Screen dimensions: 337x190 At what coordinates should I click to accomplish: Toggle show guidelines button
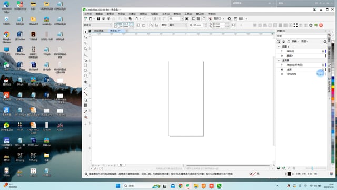[x=204, y=19]
